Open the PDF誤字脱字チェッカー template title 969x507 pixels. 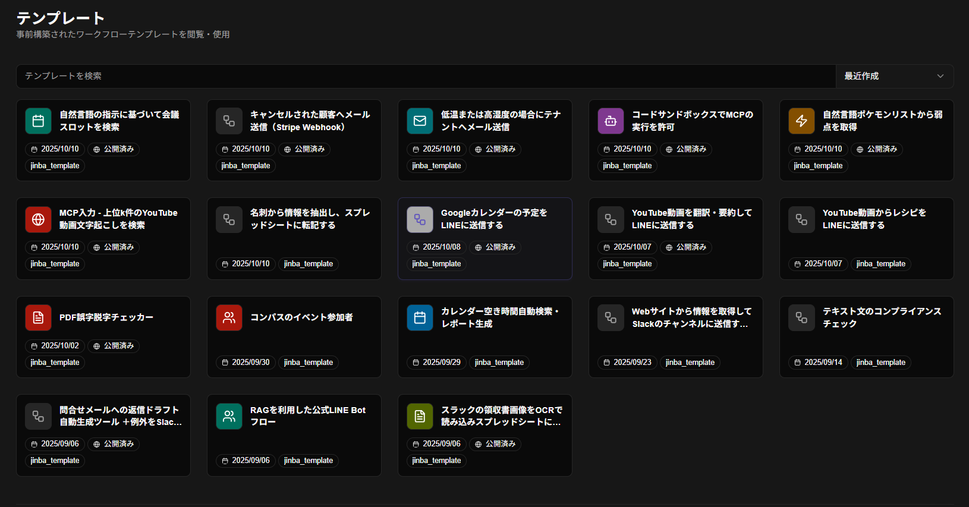click(106, 317)
